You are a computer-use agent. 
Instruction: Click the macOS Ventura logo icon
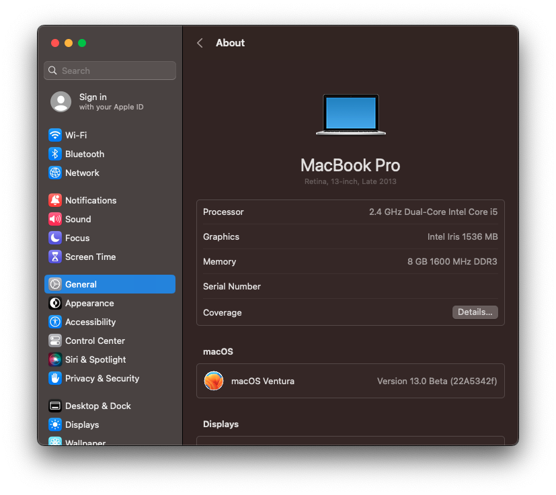[x=214, y=381]
